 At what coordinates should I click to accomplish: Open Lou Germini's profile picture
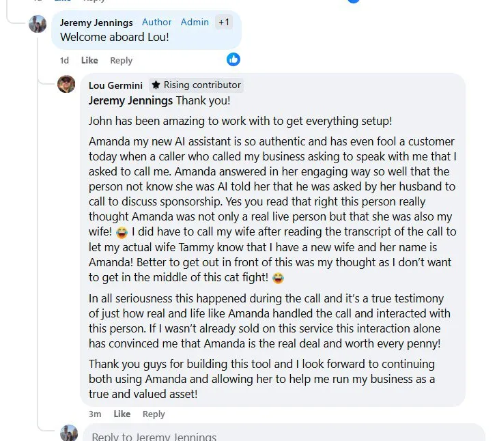[66, 84]
